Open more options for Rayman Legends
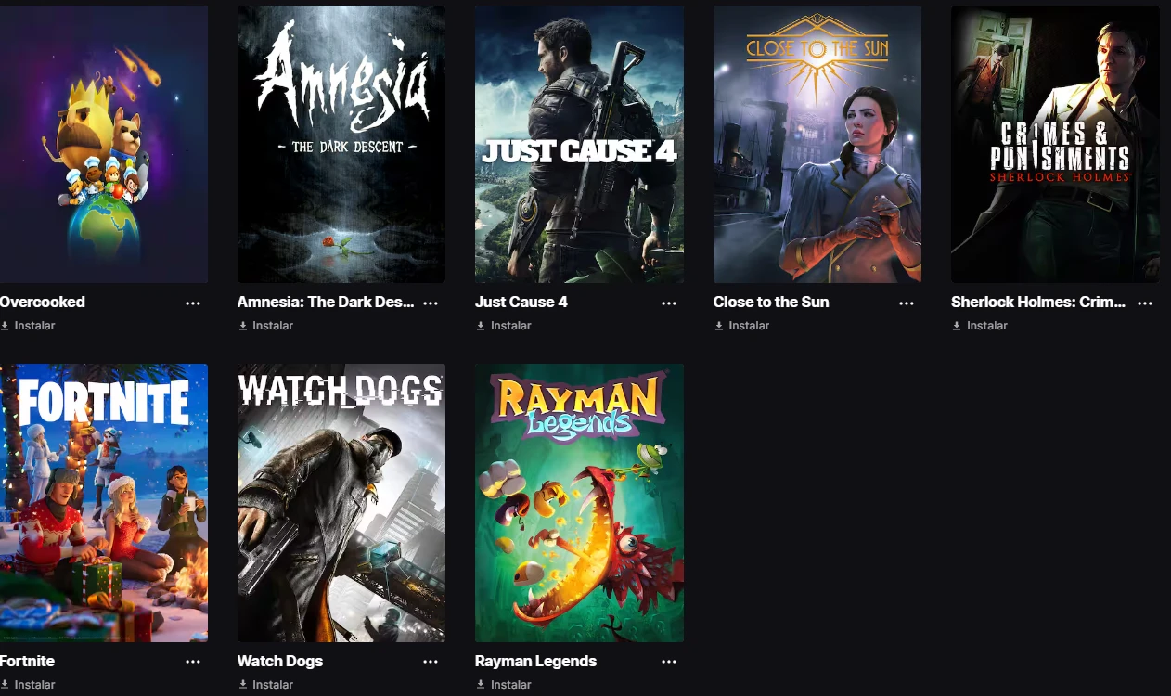The image size is (1171, 696). tap(669, 662)
